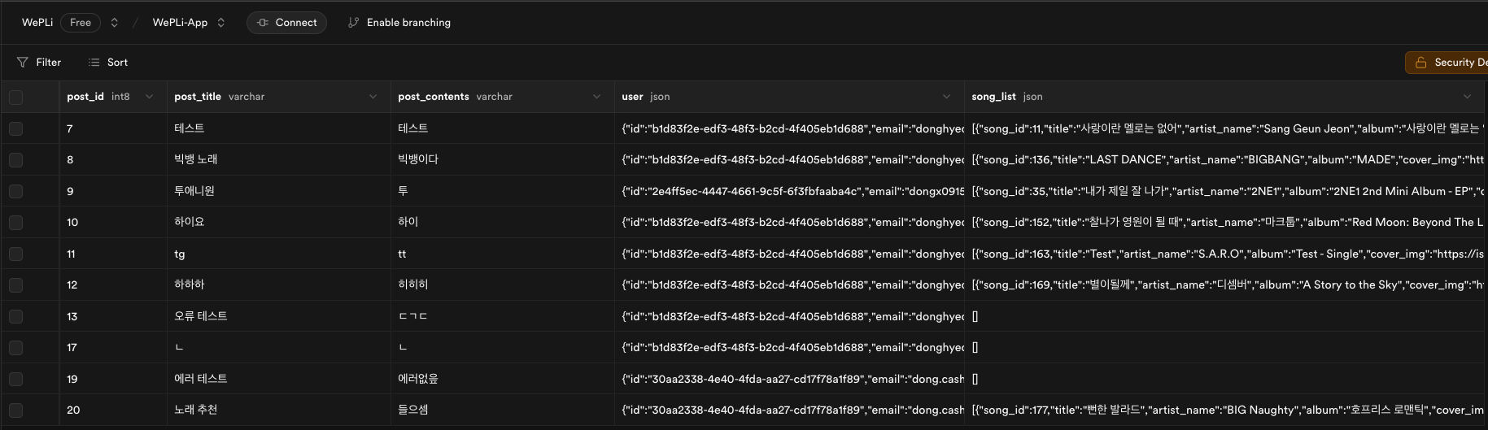Click the branch icon beside Enable branching
The width and height of the screenshot is (1488, 430).
coord(353,23)
